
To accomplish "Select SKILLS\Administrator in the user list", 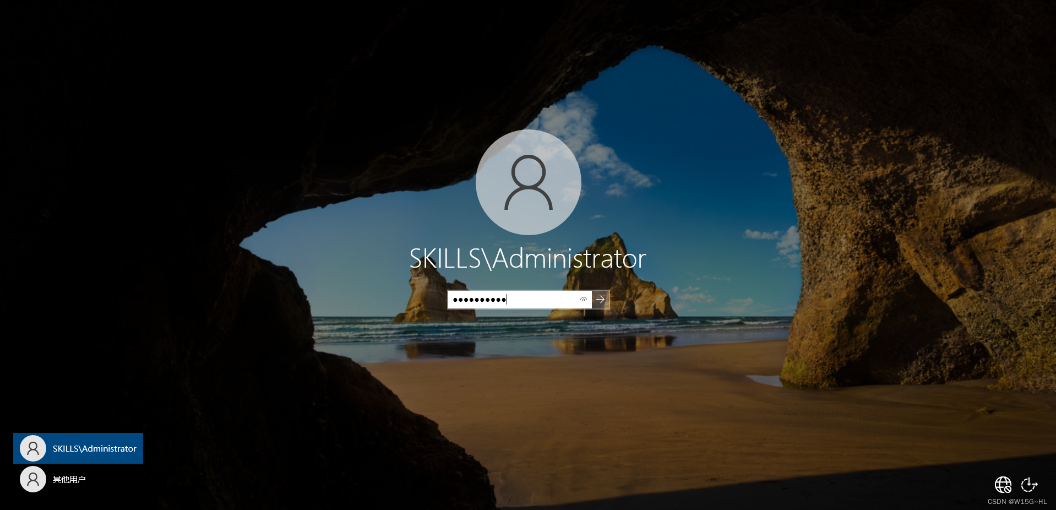I will tap(78, 448).
